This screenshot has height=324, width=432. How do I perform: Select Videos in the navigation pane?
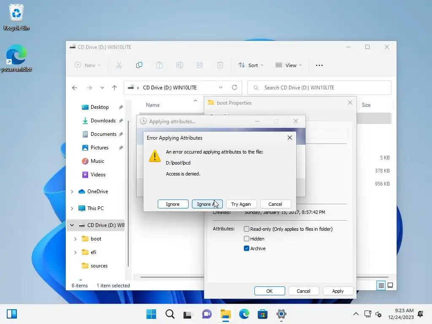pyautogui.click(x=97, y=175)
